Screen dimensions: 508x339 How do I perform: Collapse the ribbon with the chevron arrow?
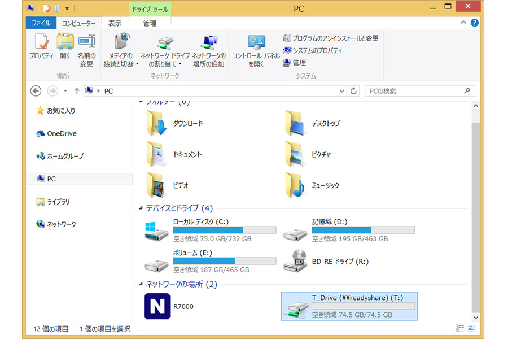[x=463, y=23]
